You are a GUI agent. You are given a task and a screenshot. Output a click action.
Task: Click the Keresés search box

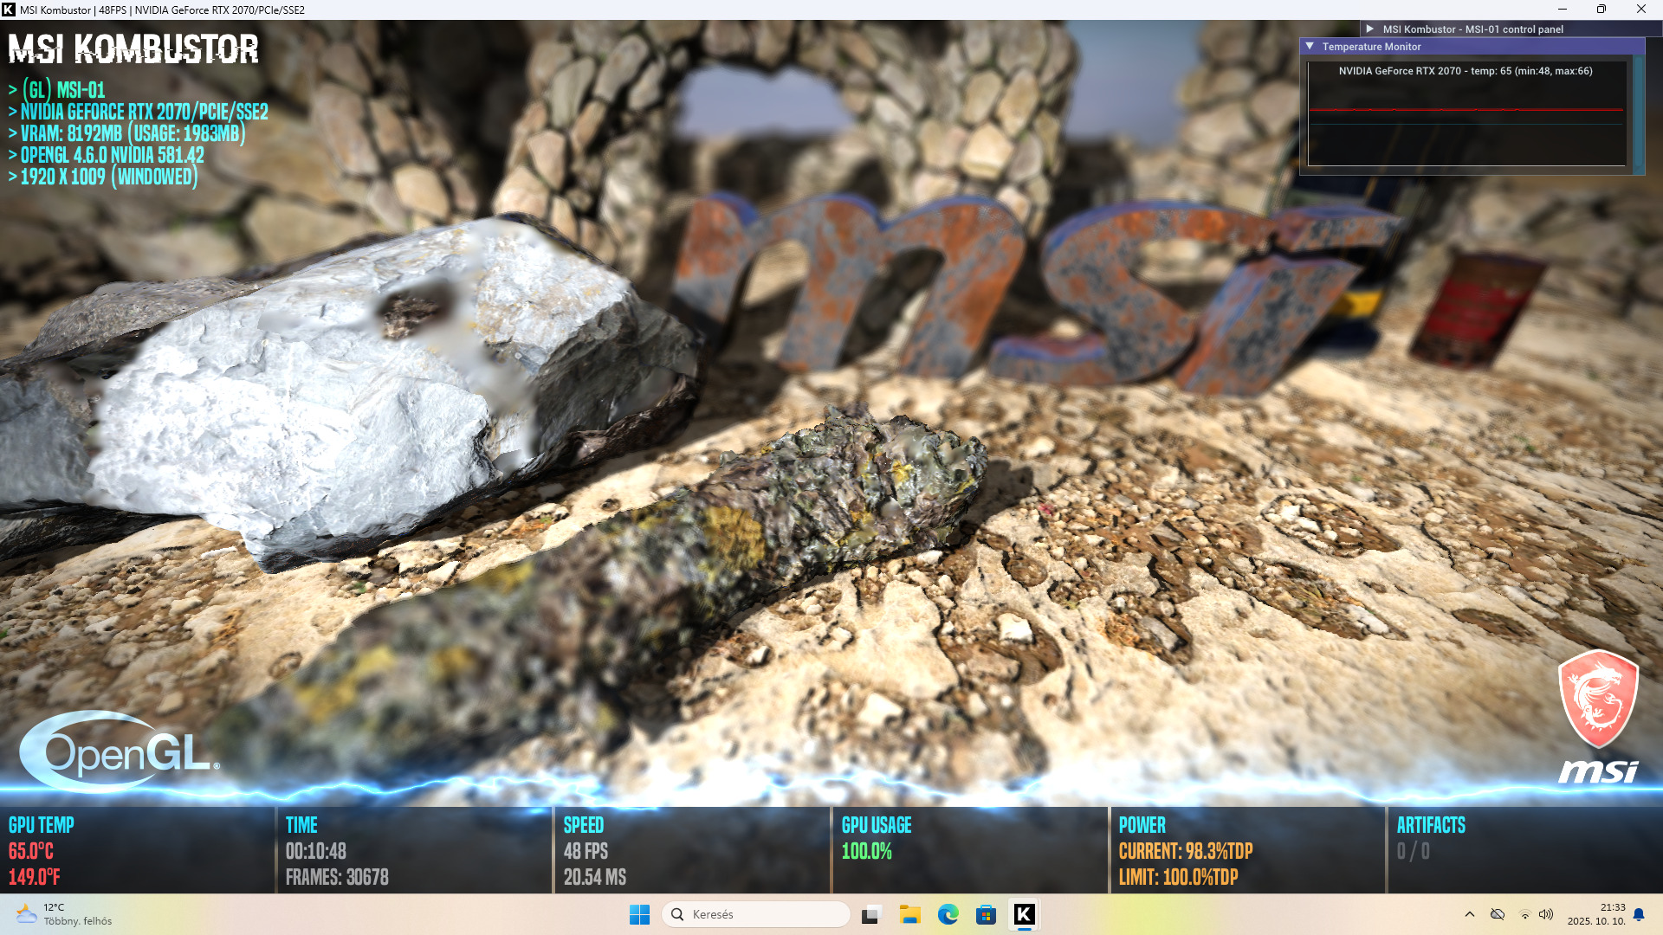(755, 914)
